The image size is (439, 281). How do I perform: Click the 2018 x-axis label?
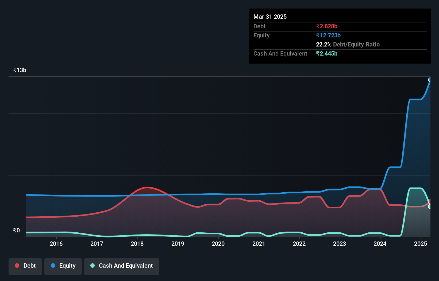pos(137,244)
